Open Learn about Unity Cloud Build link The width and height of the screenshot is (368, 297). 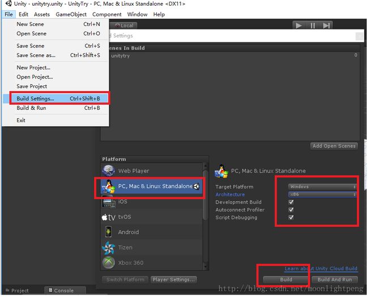pyautogui.click(x=321, y=268)
